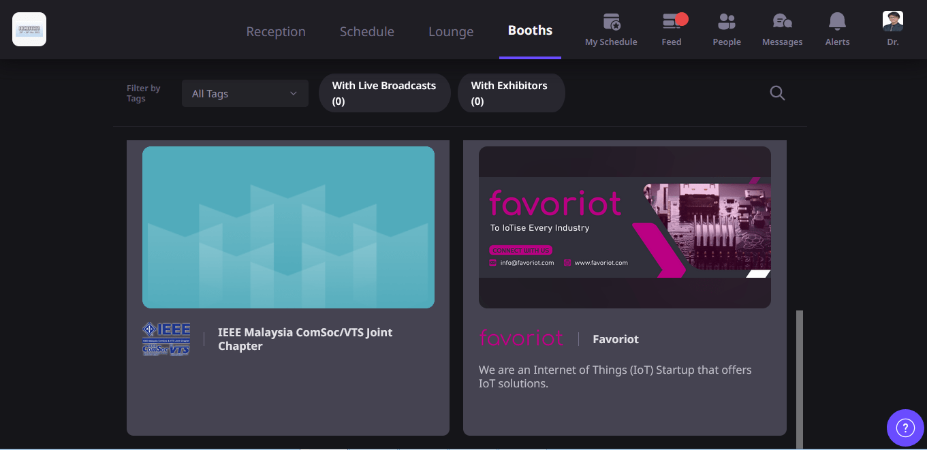
Task: Click the Filter by Tags label
Action: pyautogui.click(x=143, y=93)
